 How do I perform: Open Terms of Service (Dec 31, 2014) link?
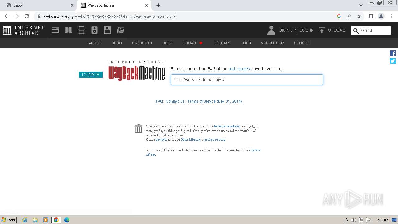point(215,101)
